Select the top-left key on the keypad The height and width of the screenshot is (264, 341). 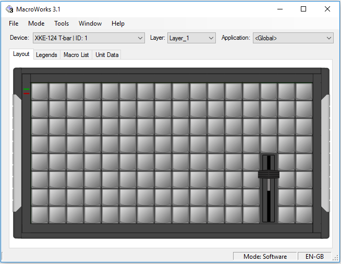point(40,91)
